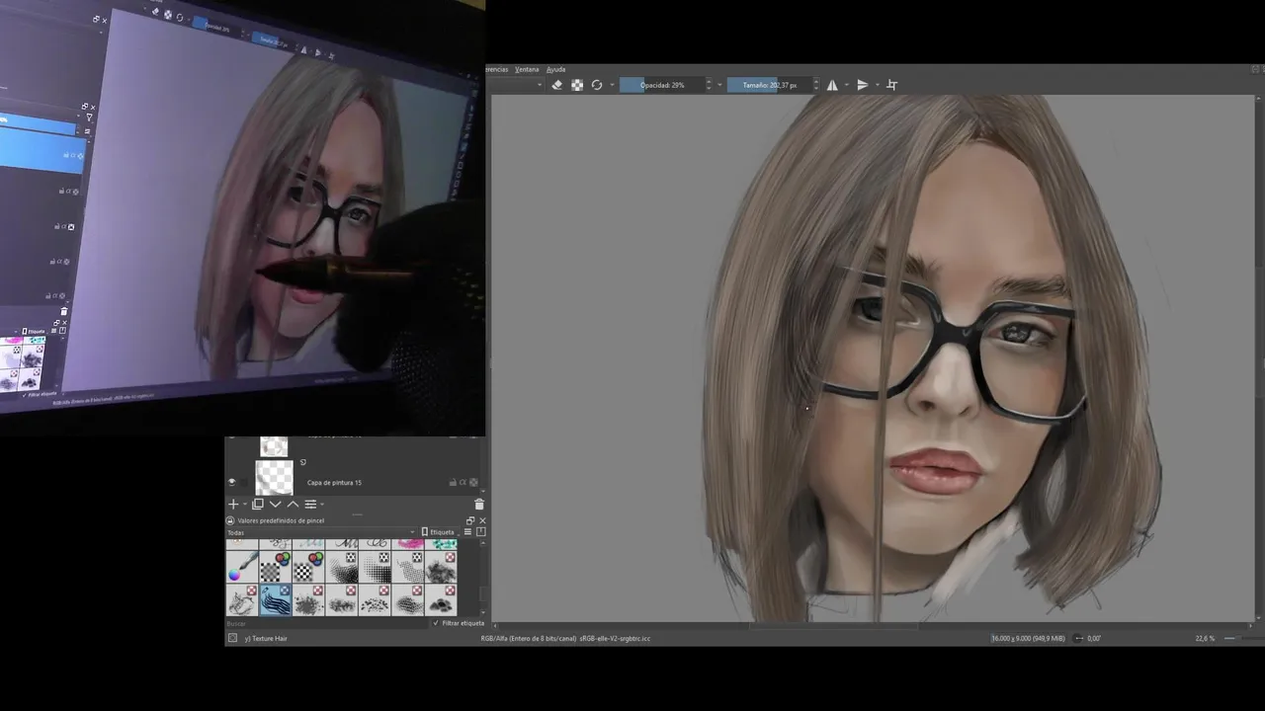The height and width of the screenshot is (711, 1265).
Task: Click the 22,6 % zoom value
Action: 1205,638
